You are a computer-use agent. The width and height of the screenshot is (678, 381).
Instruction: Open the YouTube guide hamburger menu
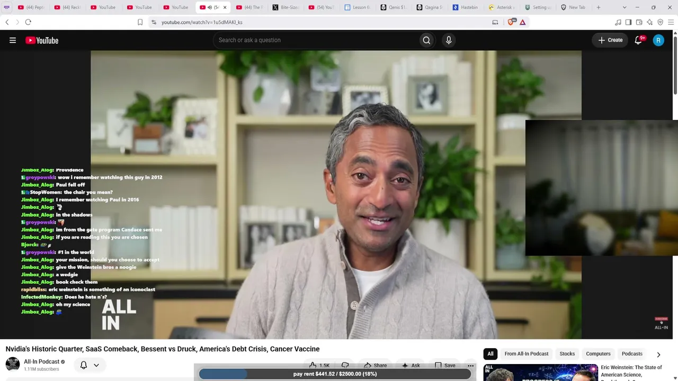click(x=13, y=40)
